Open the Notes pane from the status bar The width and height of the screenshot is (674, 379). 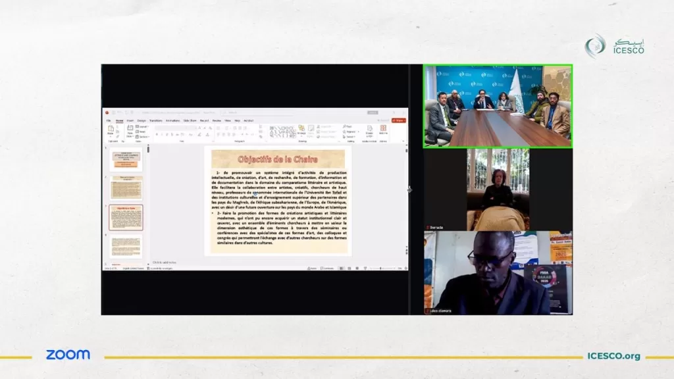312,268
